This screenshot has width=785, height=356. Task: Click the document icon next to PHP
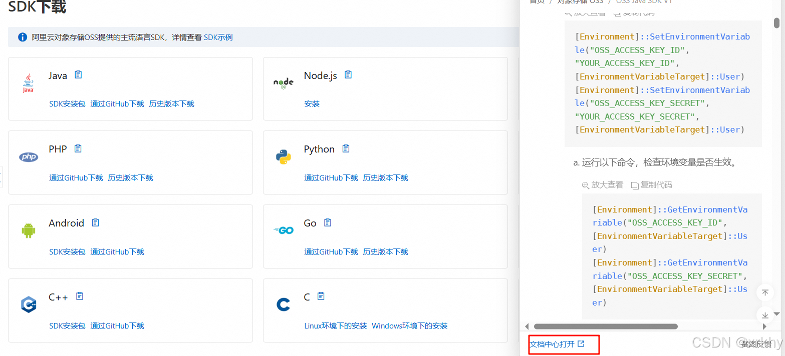78,148
